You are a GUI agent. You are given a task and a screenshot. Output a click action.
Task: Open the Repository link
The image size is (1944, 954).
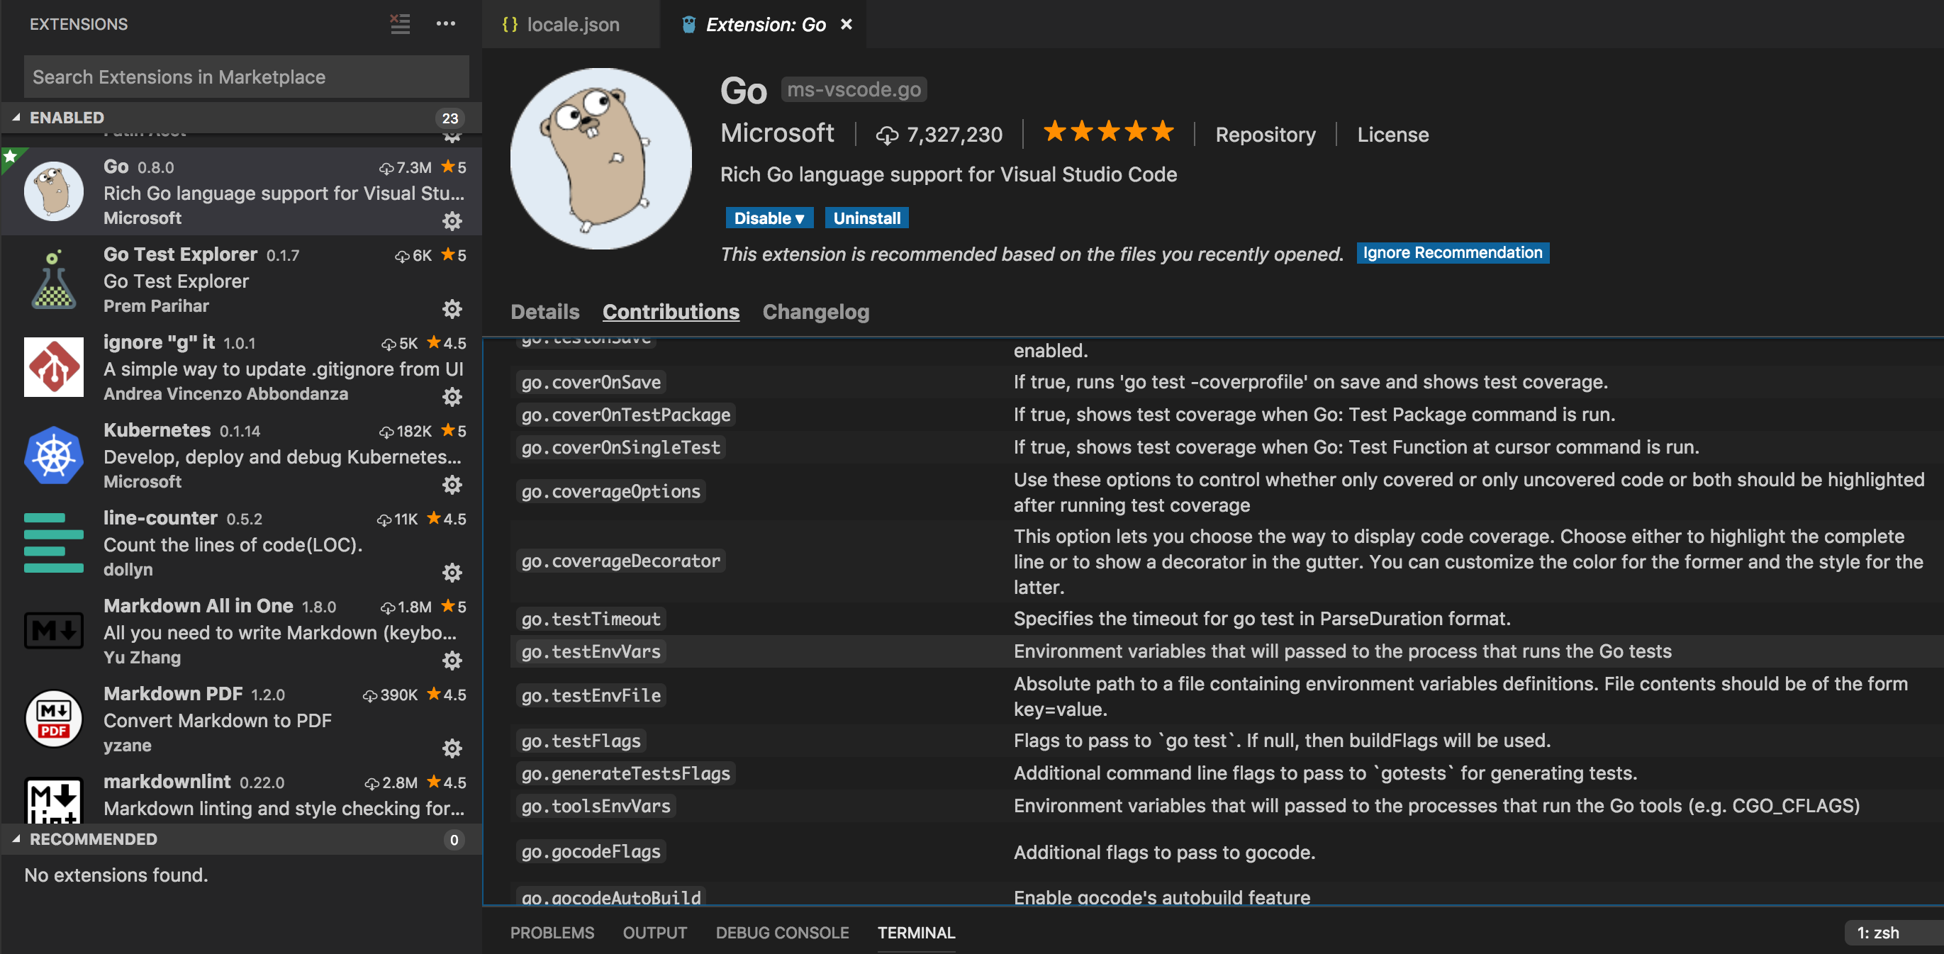click(1266, 134)
